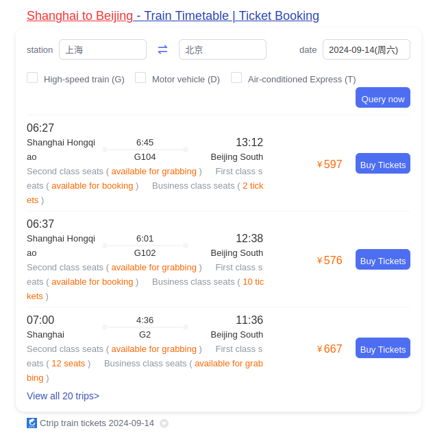This screenshot has width=446, height=435.
Task: Buy Tickets for train G104
Action: 382,164
